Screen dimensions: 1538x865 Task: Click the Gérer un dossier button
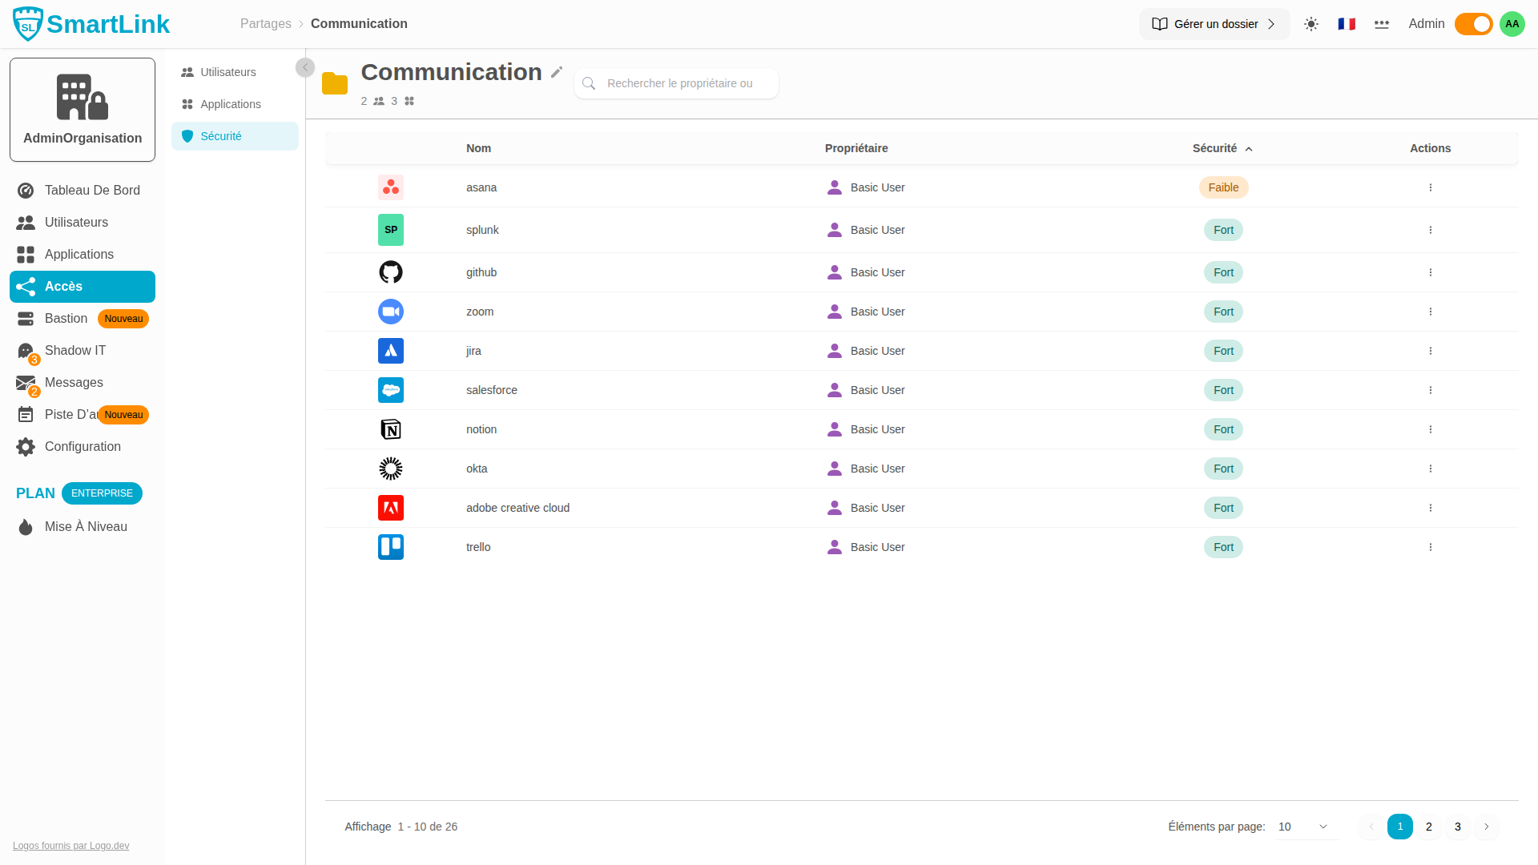[x=1214, y=24]
